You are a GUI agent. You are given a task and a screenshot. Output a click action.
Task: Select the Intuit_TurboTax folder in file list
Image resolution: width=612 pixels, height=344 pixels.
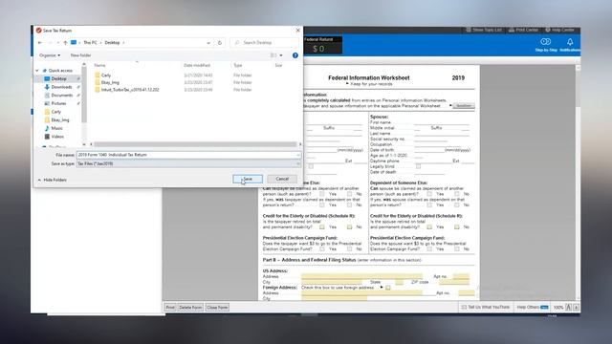pos(130,90)
